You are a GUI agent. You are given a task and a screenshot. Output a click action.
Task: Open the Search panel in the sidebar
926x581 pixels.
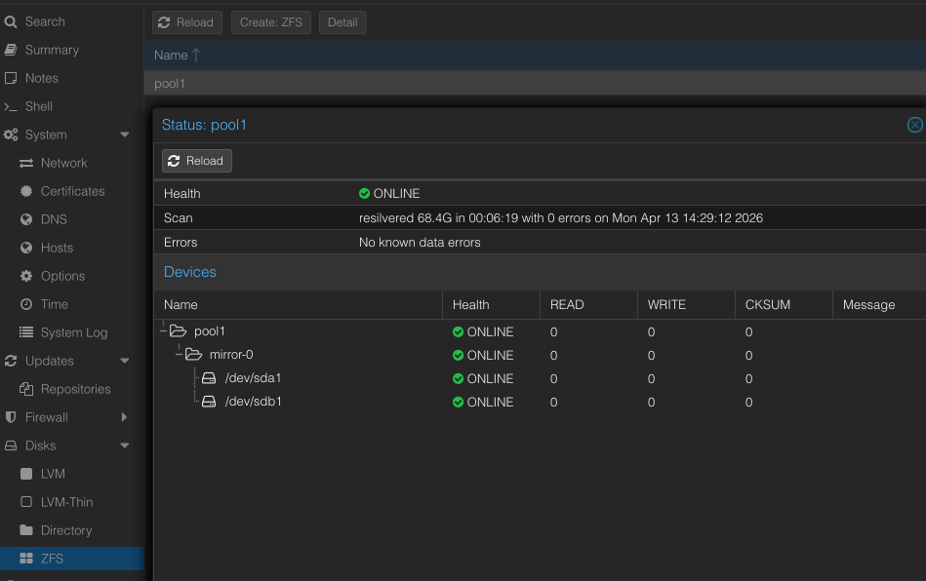(x=39, y=20)
